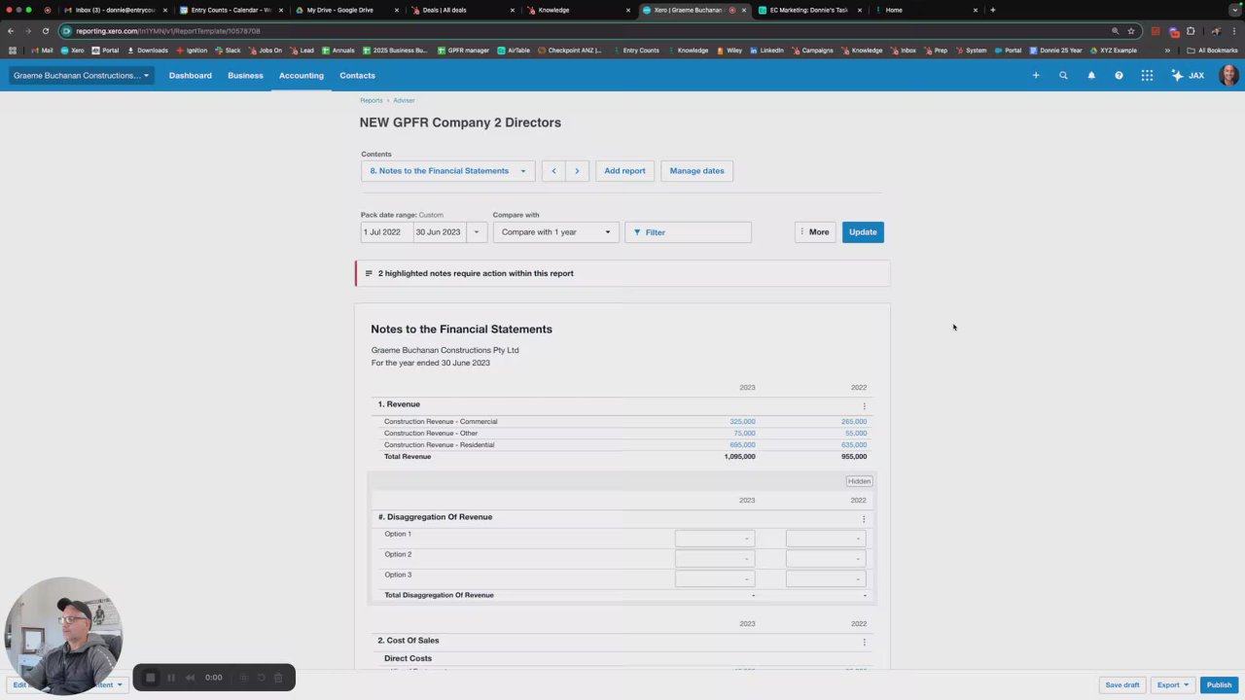Open the 635,000 Residential revenue 2022 figure
This screenshot has width=1245, height=700.
pos(854,445)
